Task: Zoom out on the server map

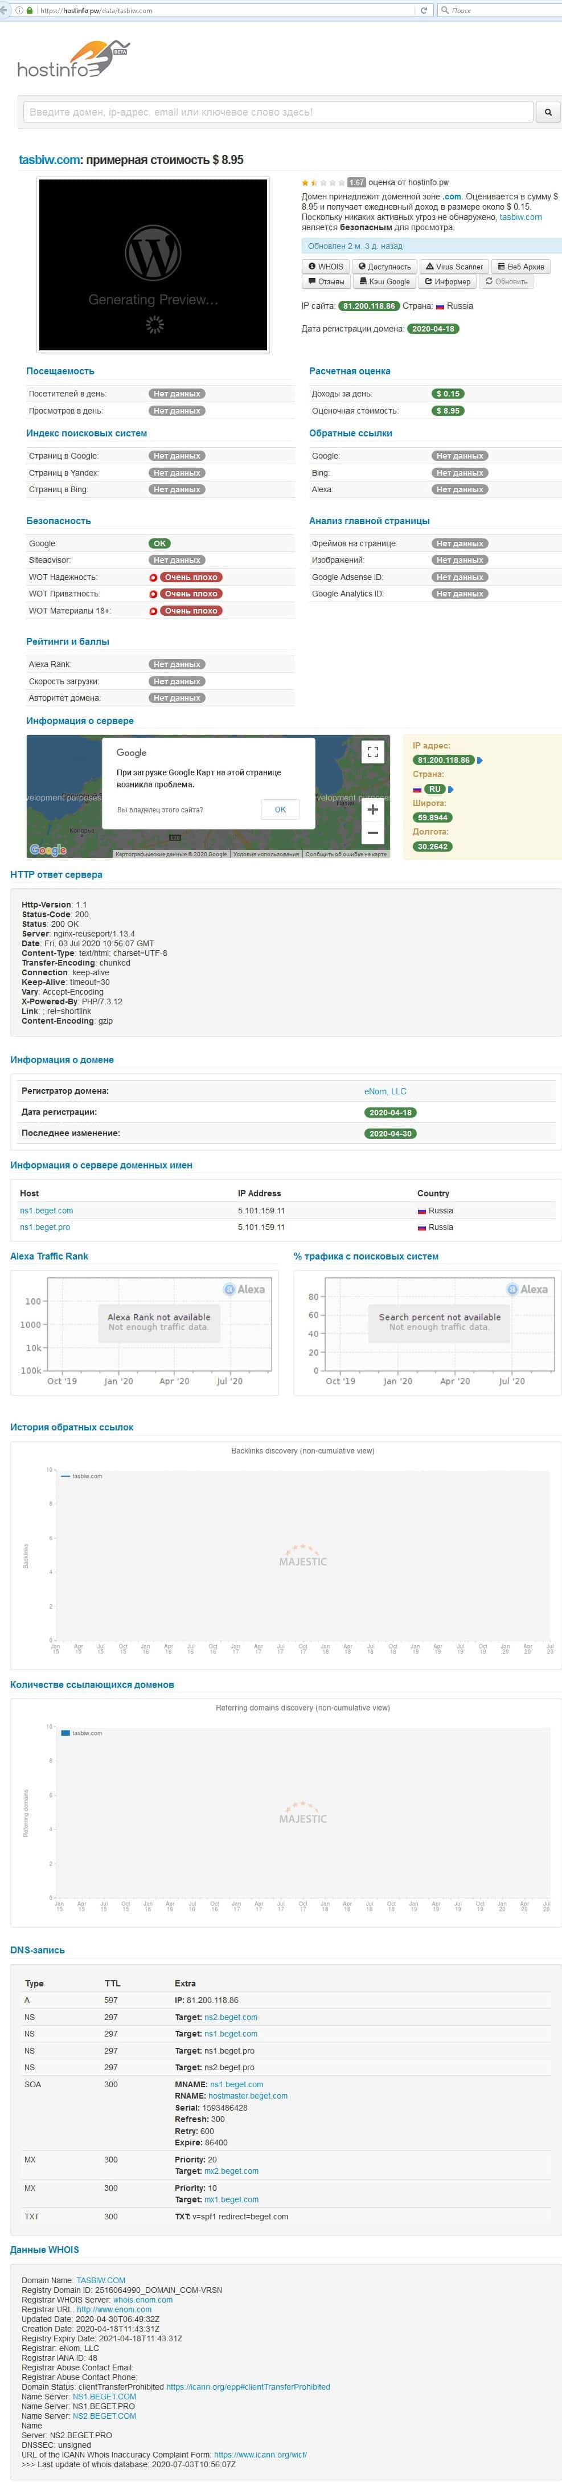Action: click(x=372, y=833)
